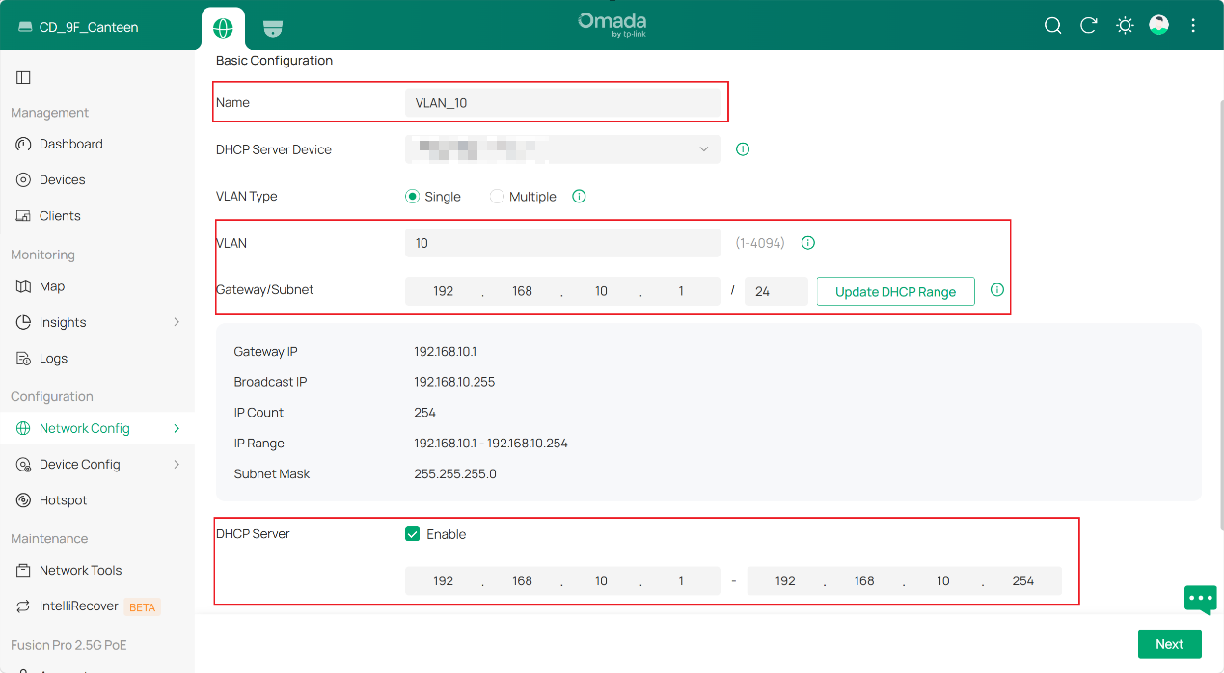This screenshot has height=673, width=1224.
Task: Click the IntelliRecover arrows icon
Action: coord(24,606)
